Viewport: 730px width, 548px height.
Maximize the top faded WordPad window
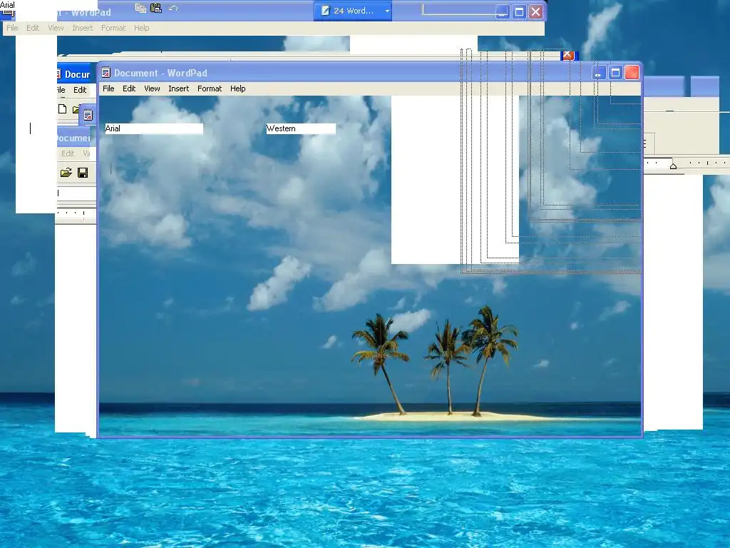(x=519, y=11)
